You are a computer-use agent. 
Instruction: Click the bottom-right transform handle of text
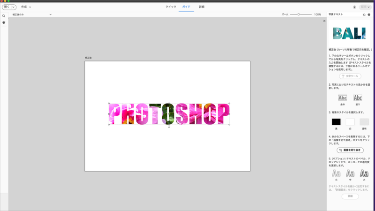[x=229, y=124]
